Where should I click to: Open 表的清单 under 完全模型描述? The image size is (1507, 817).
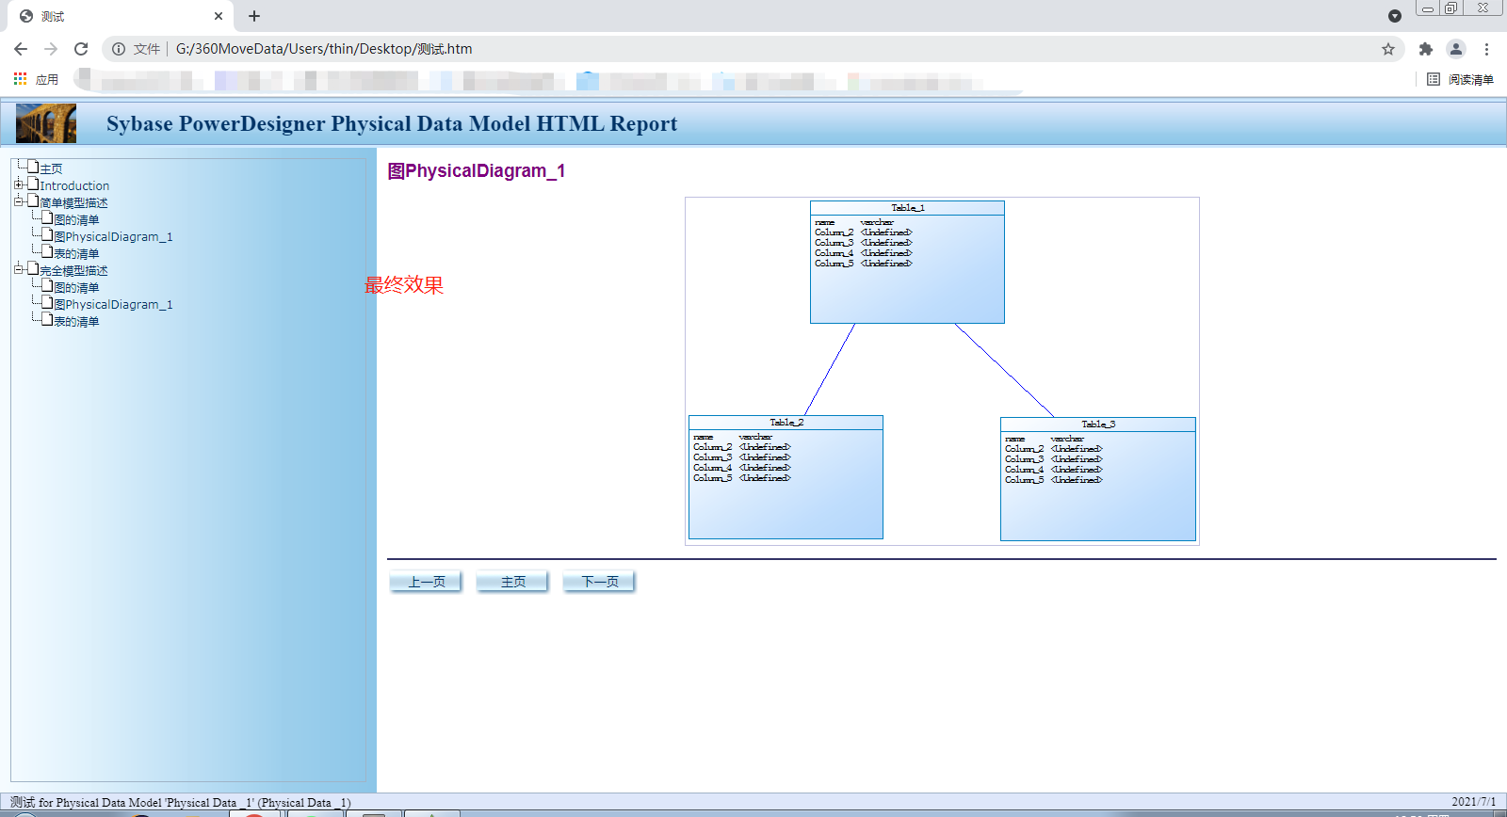tap(76, 322)
